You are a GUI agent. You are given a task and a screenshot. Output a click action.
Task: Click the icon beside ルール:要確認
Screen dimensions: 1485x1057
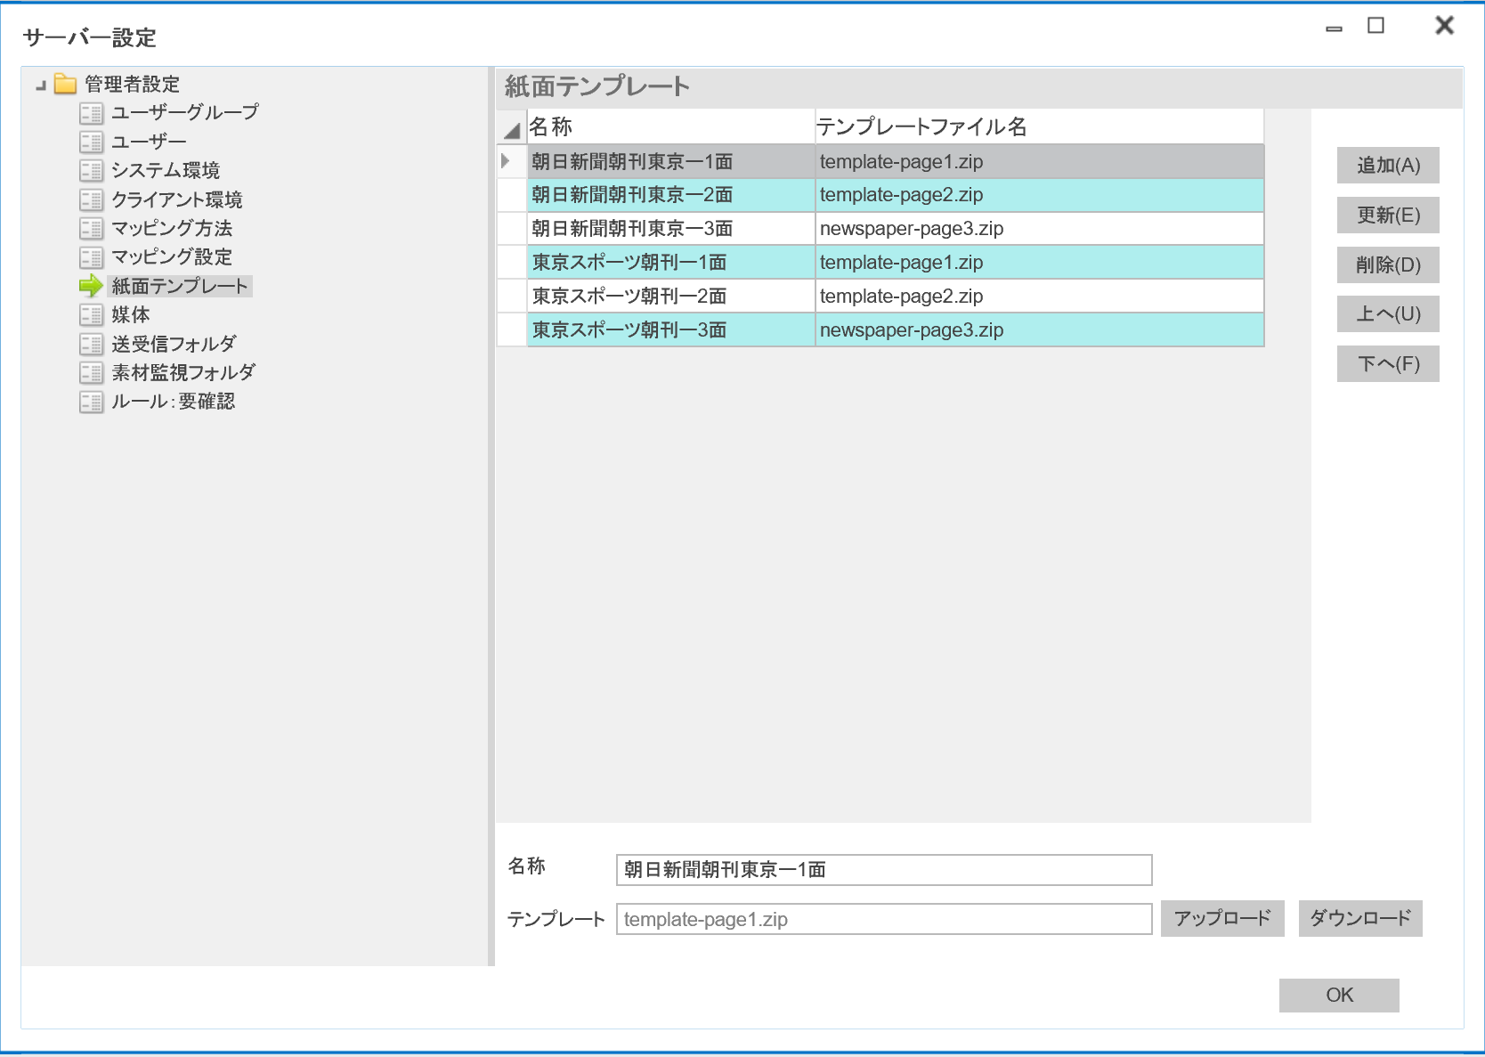[x=91, y=402]
